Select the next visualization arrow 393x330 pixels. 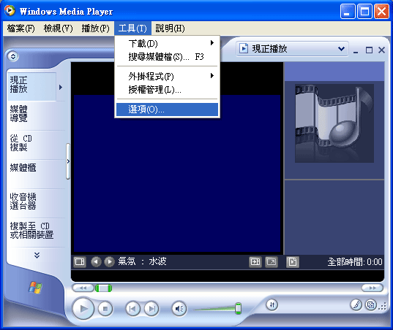point(109,262)
